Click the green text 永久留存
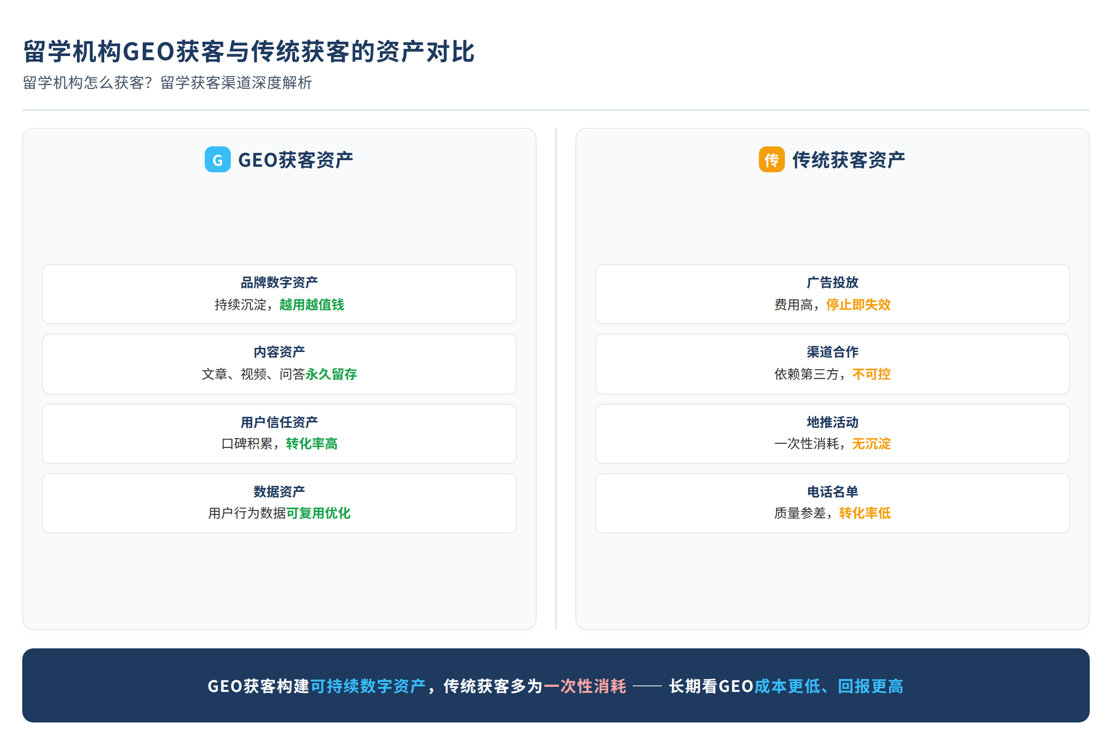The image size is (1112, 741). coord(331,374)
